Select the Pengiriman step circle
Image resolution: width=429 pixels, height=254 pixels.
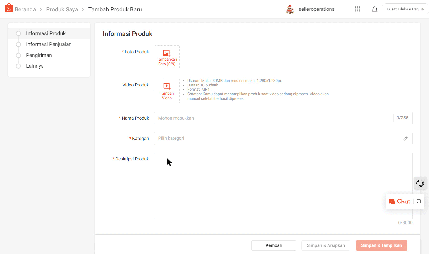pyautogui.click(x=18, y=55)
